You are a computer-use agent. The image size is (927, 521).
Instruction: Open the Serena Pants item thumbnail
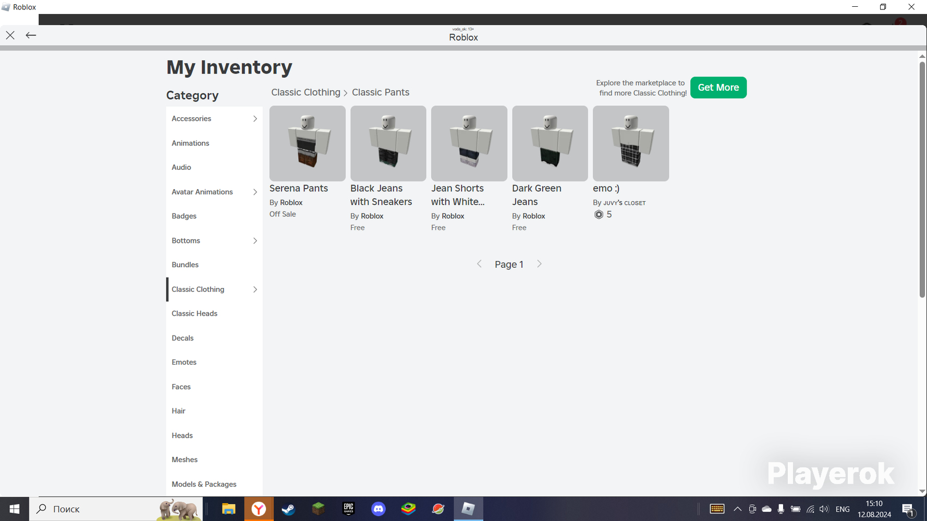308,143
